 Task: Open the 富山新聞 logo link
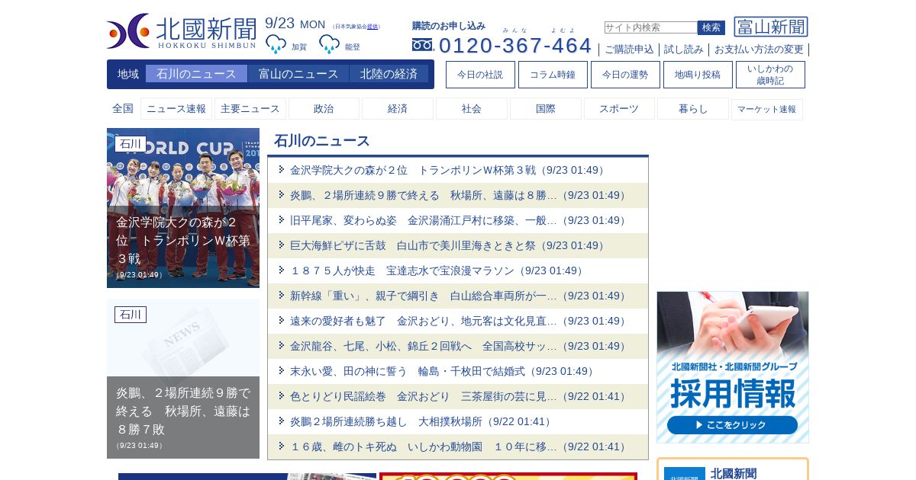(771, 27)
